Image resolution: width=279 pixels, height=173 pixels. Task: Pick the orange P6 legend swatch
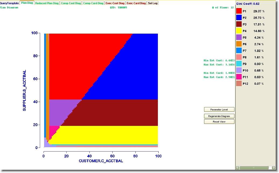[x=239, y=44]
